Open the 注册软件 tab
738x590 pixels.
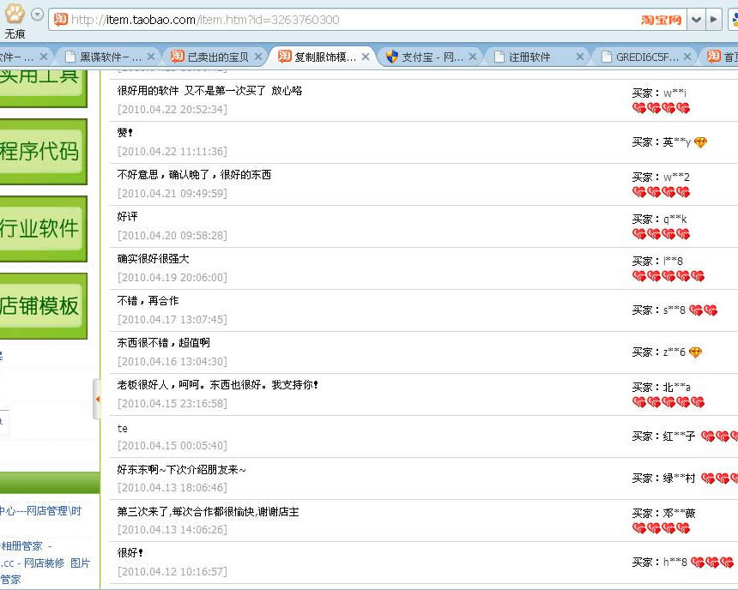coord(529,57)
